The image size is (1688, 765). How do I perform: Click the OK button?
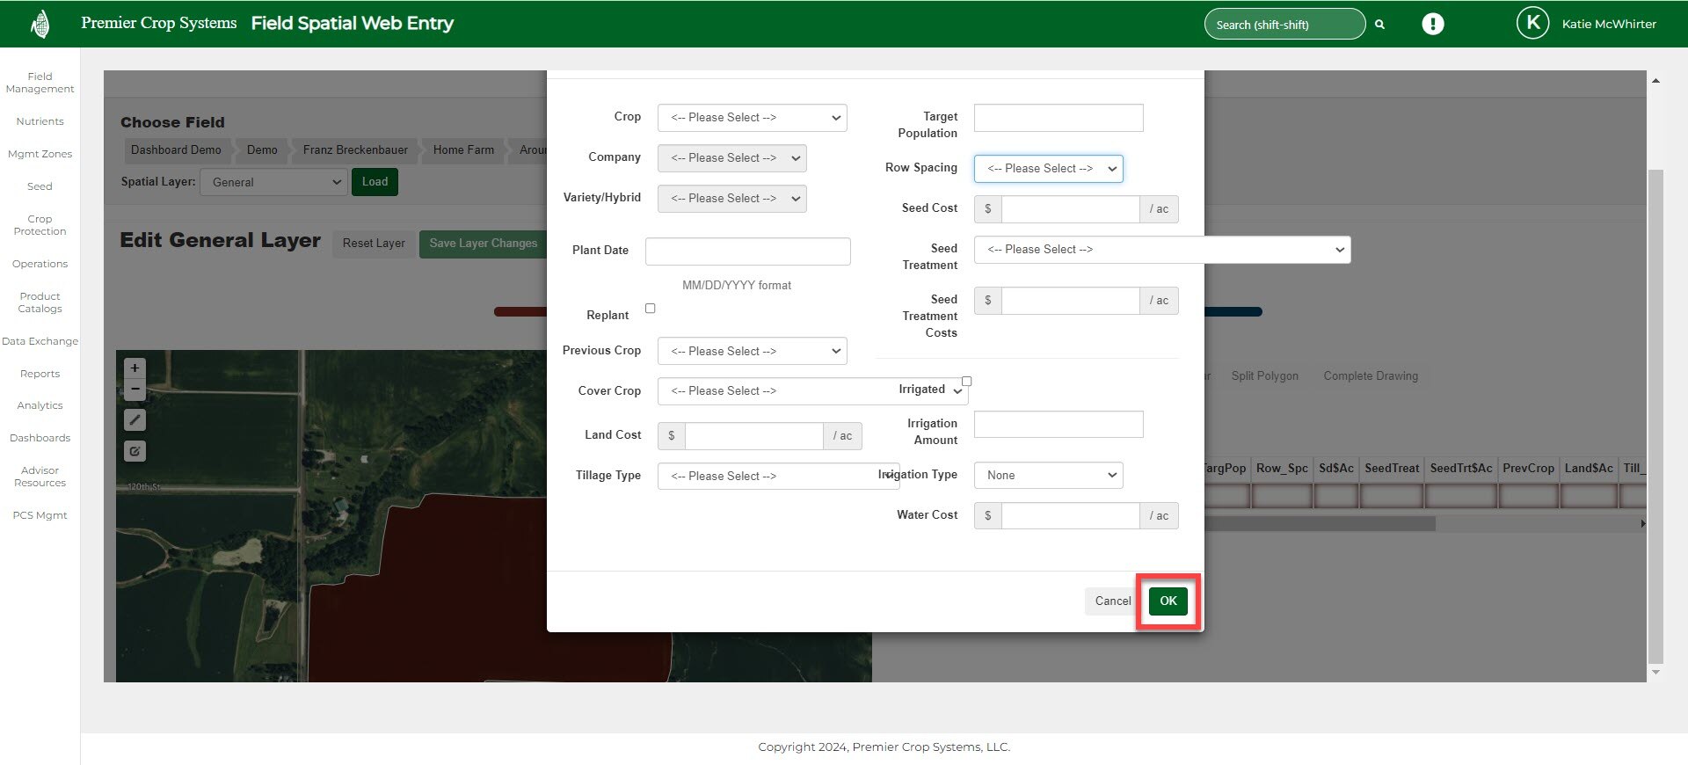1168,601
